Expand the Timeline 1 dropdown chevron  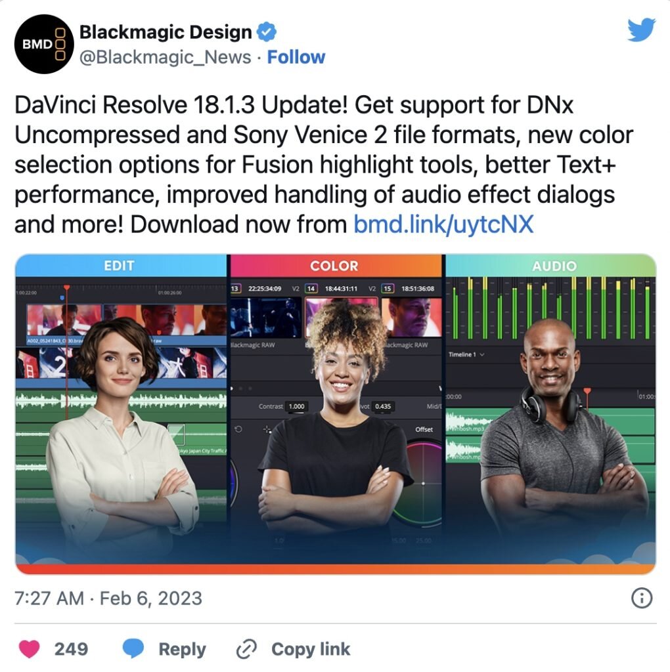click(482, 354)
